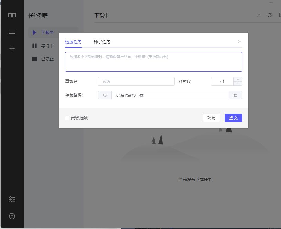This screenshot has width=281, height=229.
Task: Enable 高级选项 checkbox
Action: [x=67, y=118]
